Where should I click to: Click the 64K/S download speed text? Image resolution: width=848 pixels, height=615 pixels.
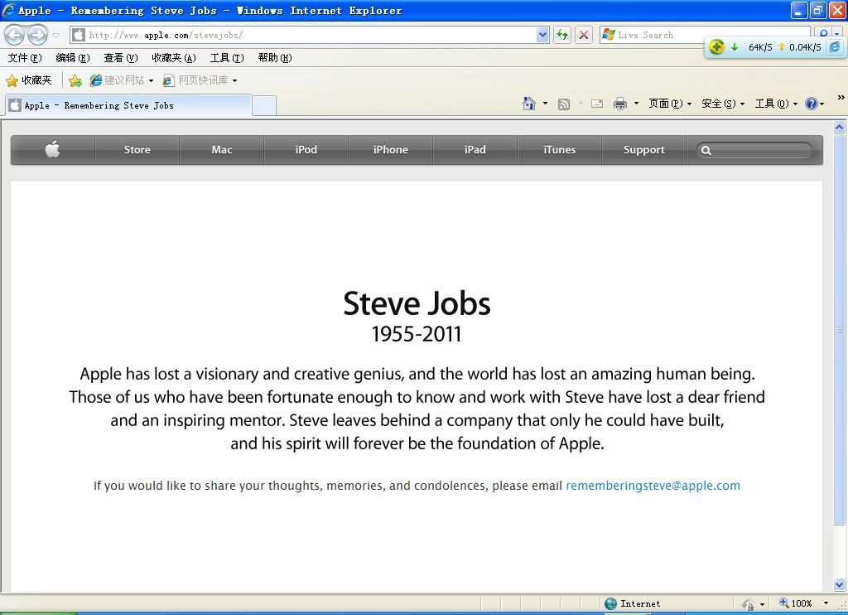pyautogui.click(x=760, y=47)
